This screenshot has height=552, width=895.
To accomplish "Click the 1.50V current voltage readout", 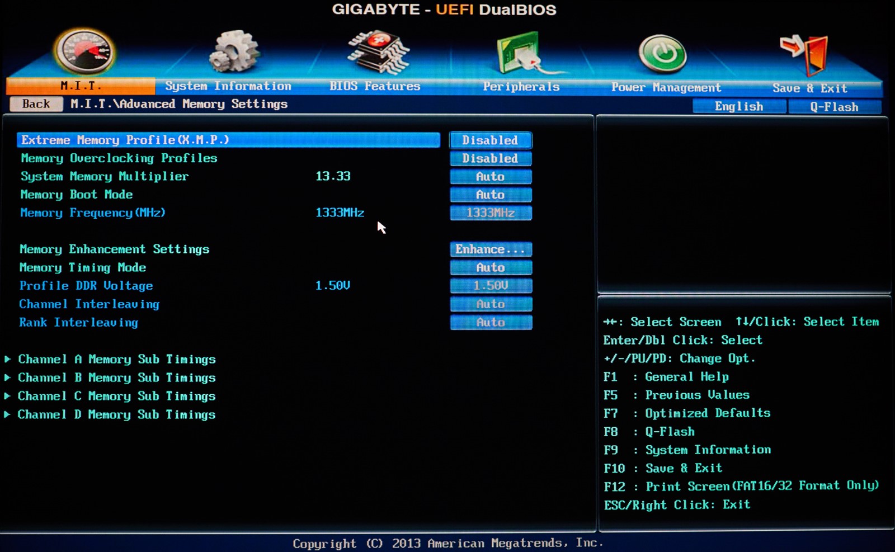I will click(x=333, y=286).
